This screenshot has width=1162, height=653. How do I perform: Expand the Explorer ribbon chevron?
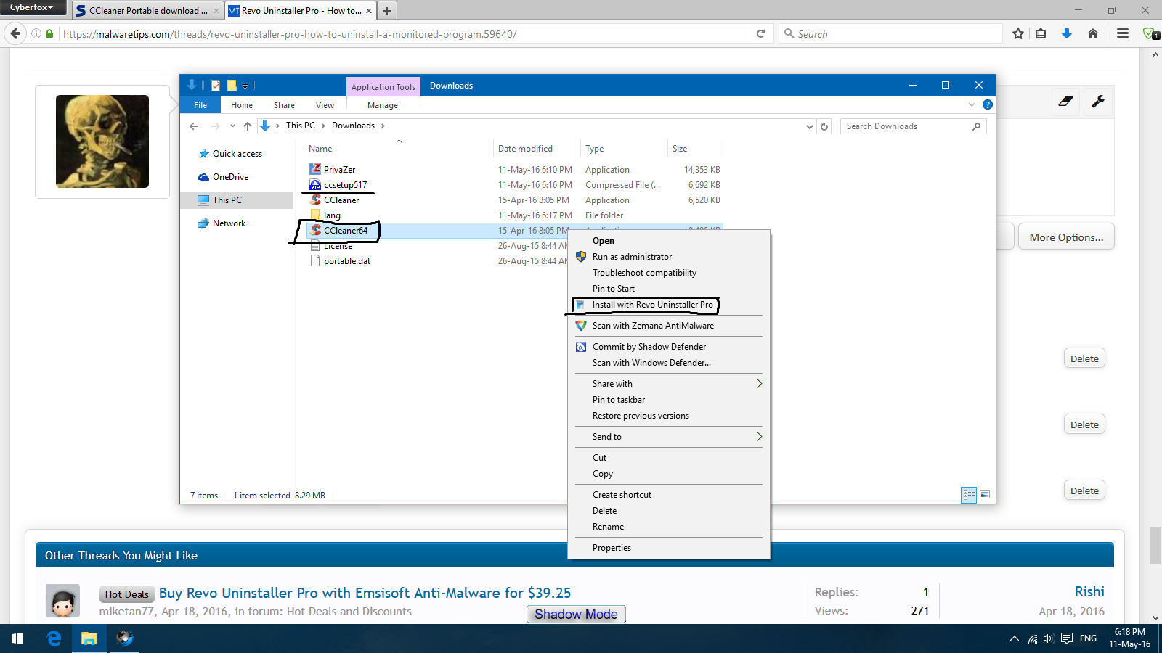972,104
